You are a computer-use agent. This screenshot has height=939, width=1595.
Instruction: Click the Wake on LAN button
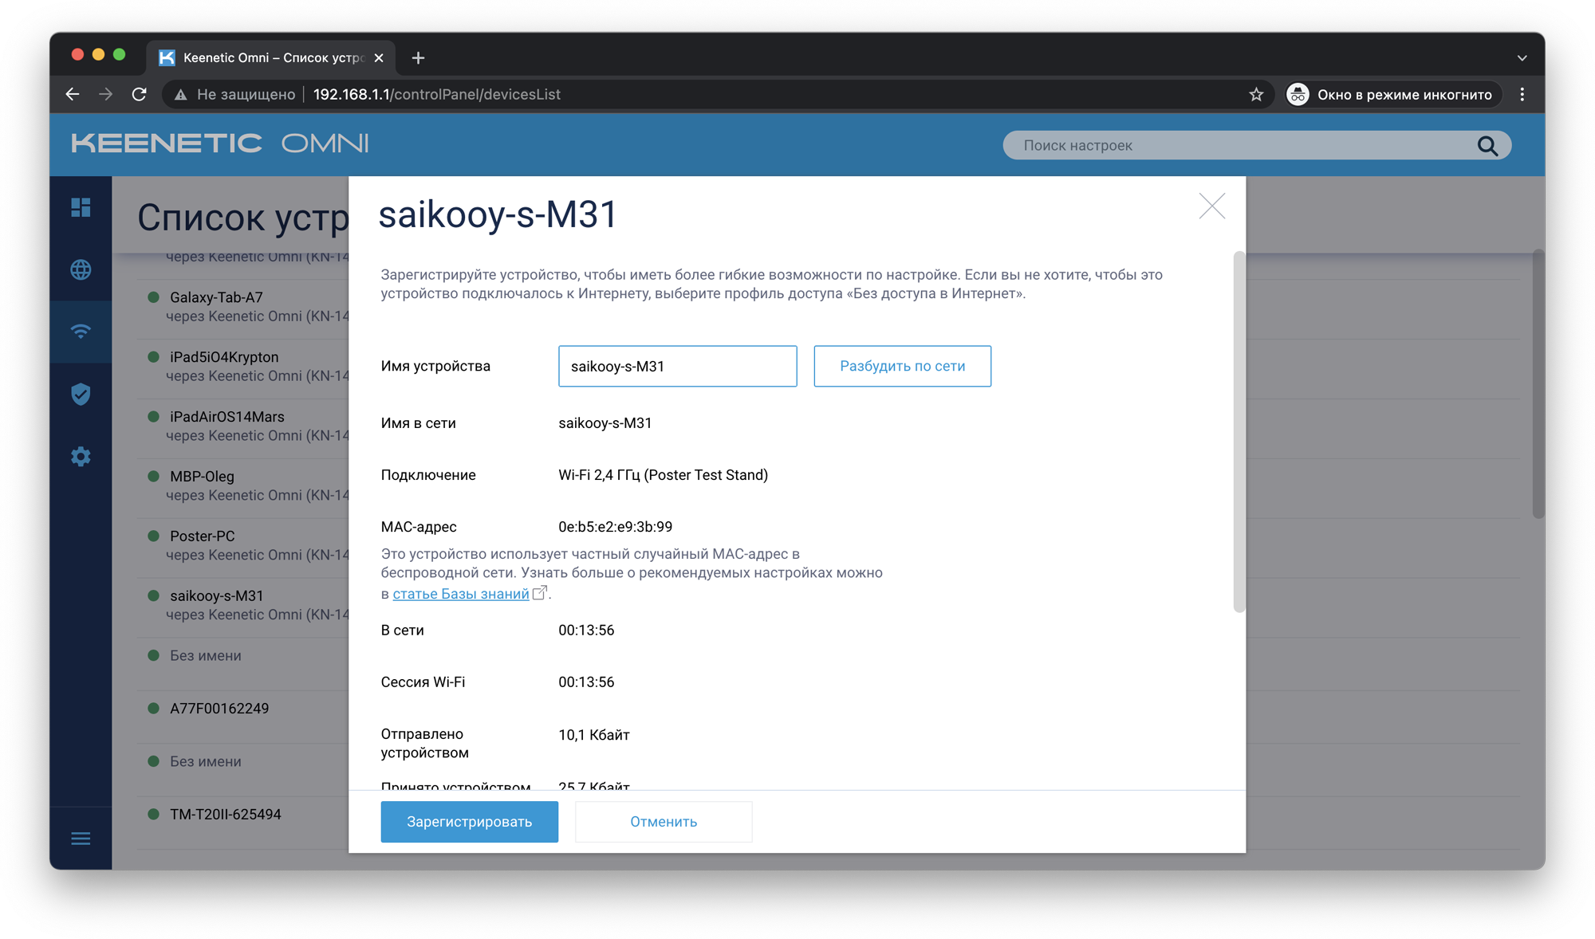902,366
